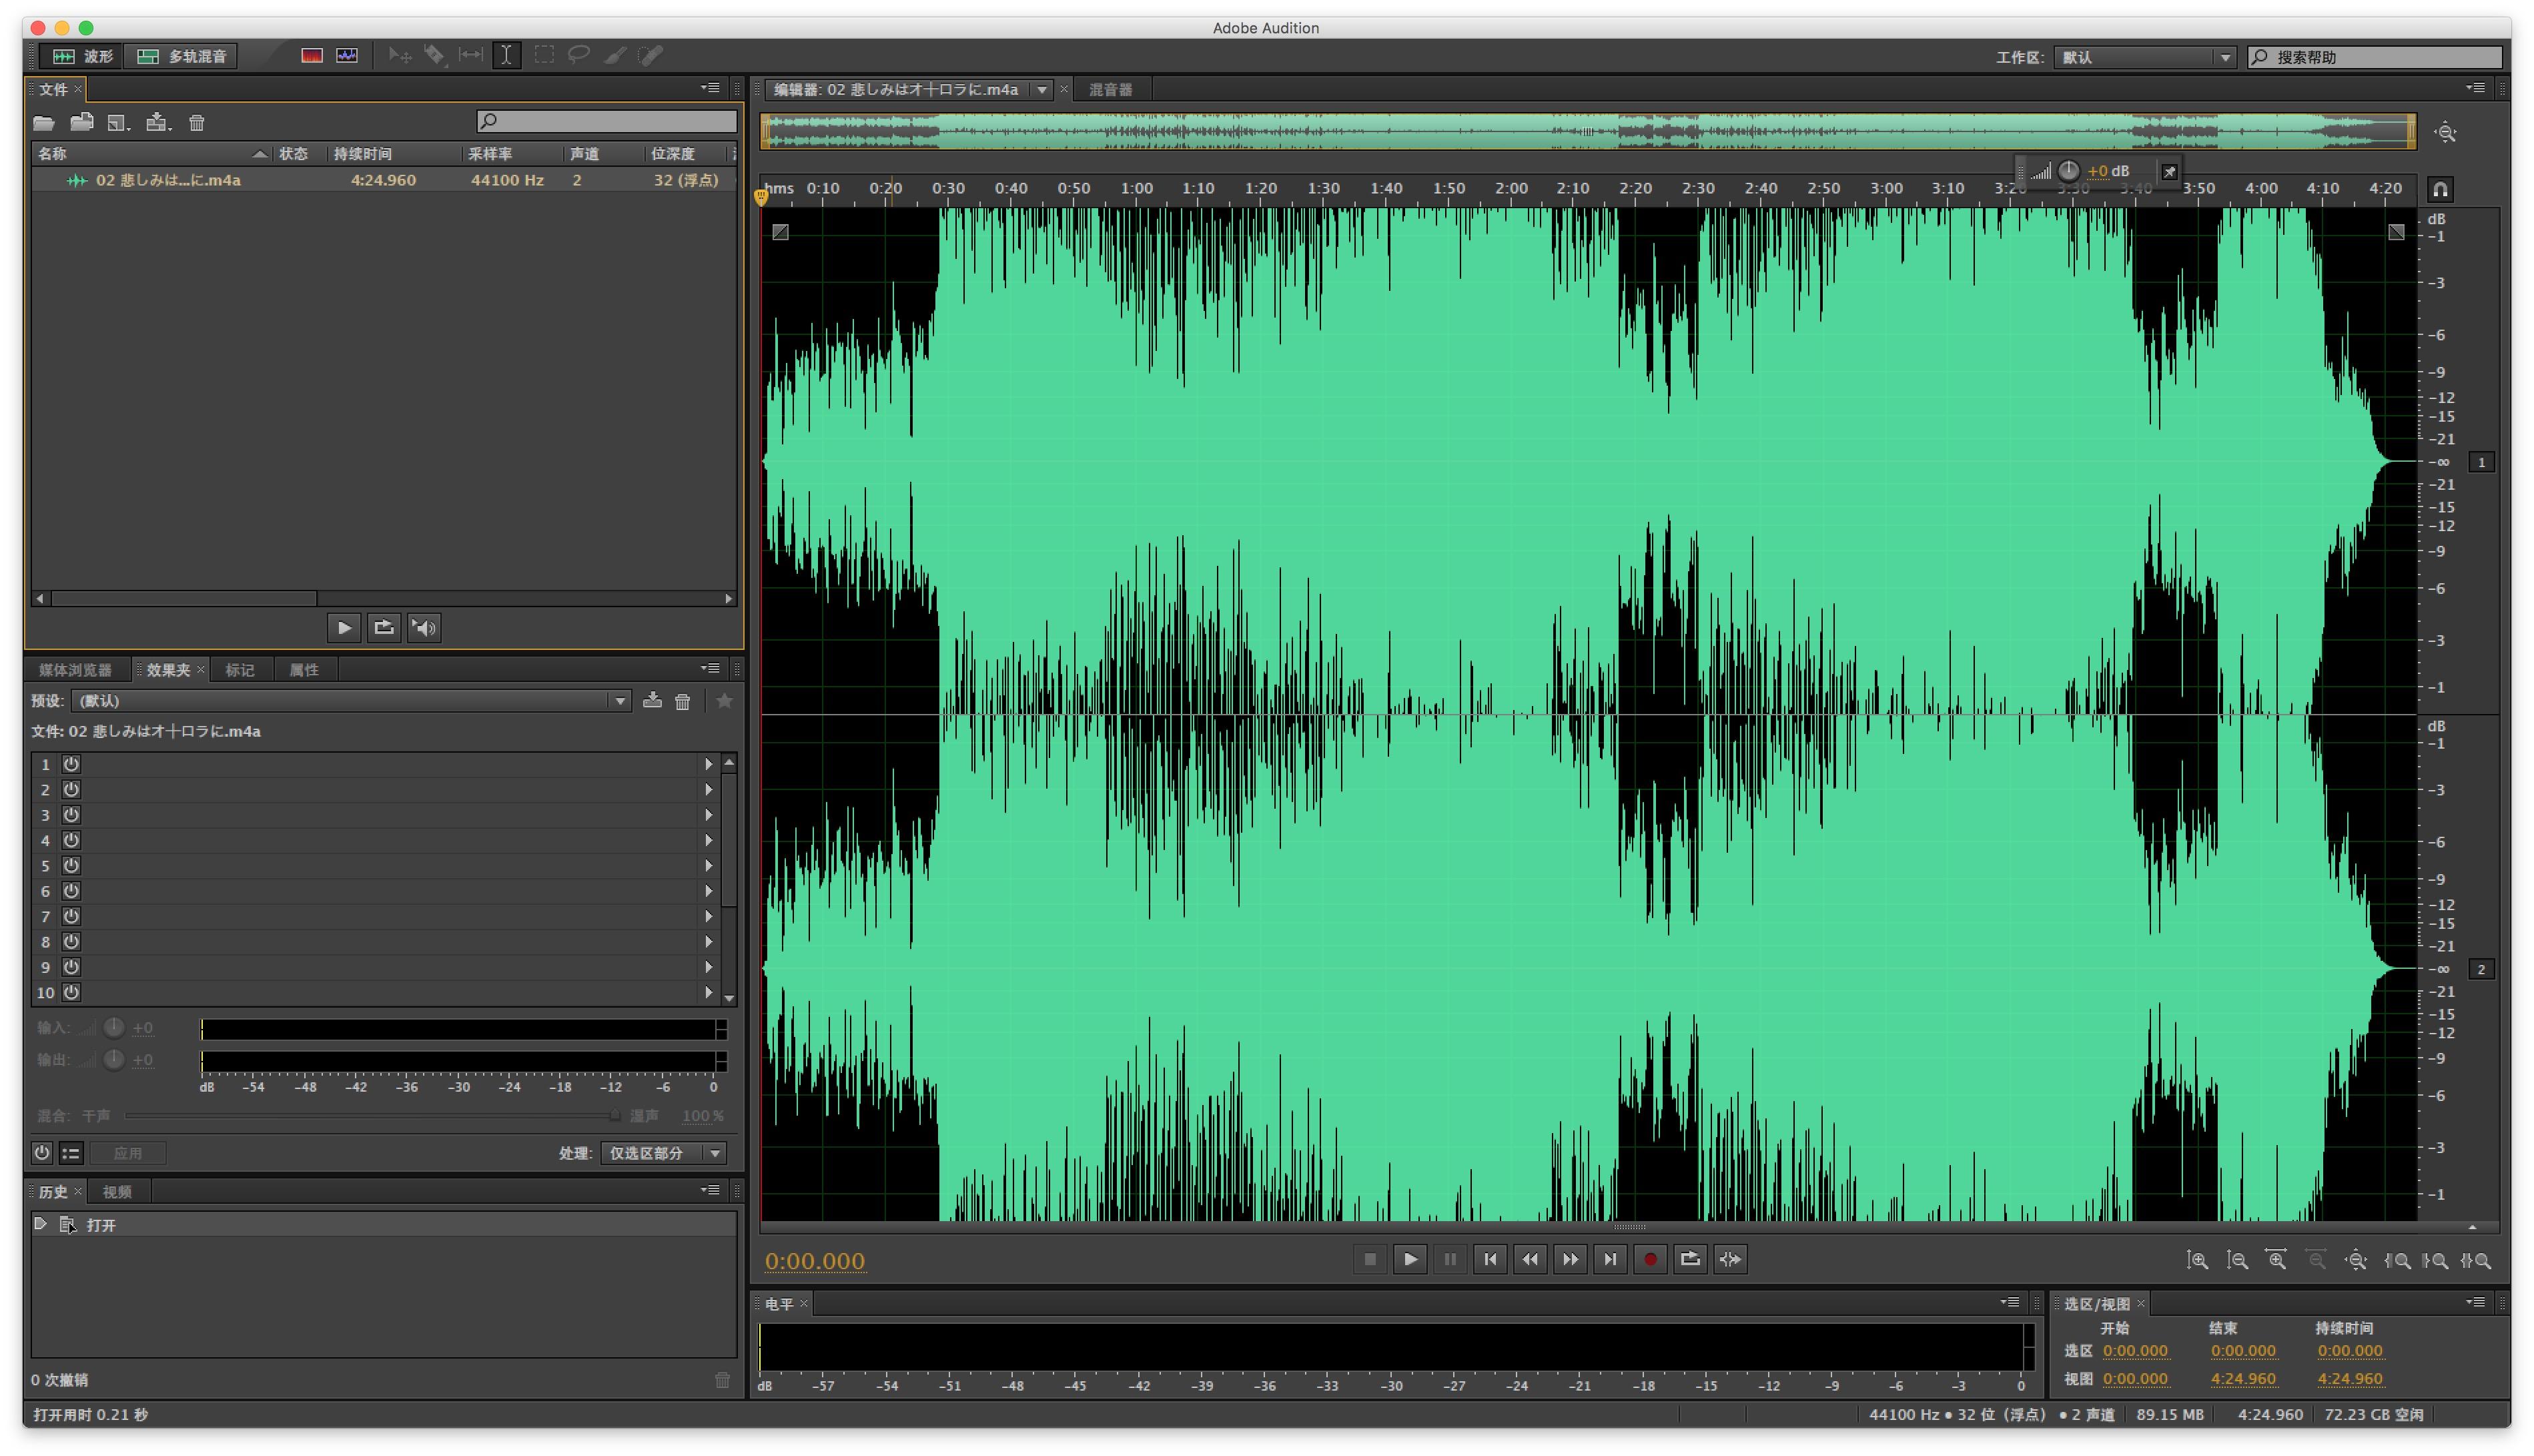2534x1456 pixels.
Task: Toggle power for effect slot 10
Action: pyautogui.click(x=71, y=993)
